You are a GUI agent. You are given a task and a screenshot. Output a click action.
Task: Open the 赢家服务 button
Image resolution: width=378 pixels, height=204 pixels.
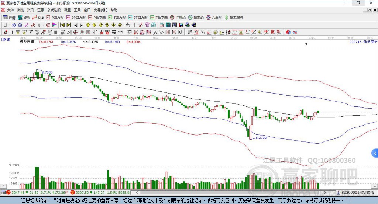click(234, 18)
